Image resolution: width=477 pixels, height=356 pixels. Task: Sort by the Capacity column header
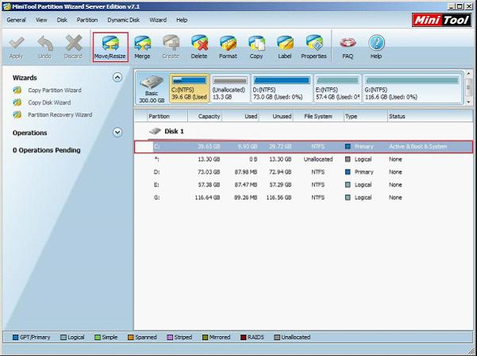click(x=205, y=116)
